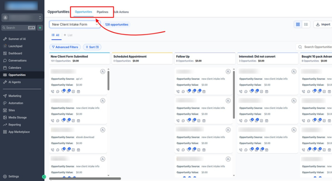The image size is (332, 181).
Task: Click the Import button
Action: (323, 24)
